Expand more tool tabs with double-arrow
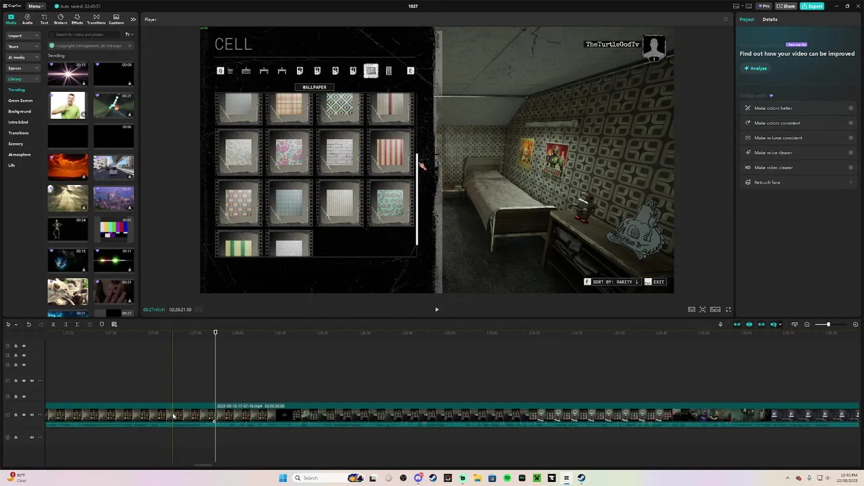Viewport: 864px width, 486px height. pos(133,19)
